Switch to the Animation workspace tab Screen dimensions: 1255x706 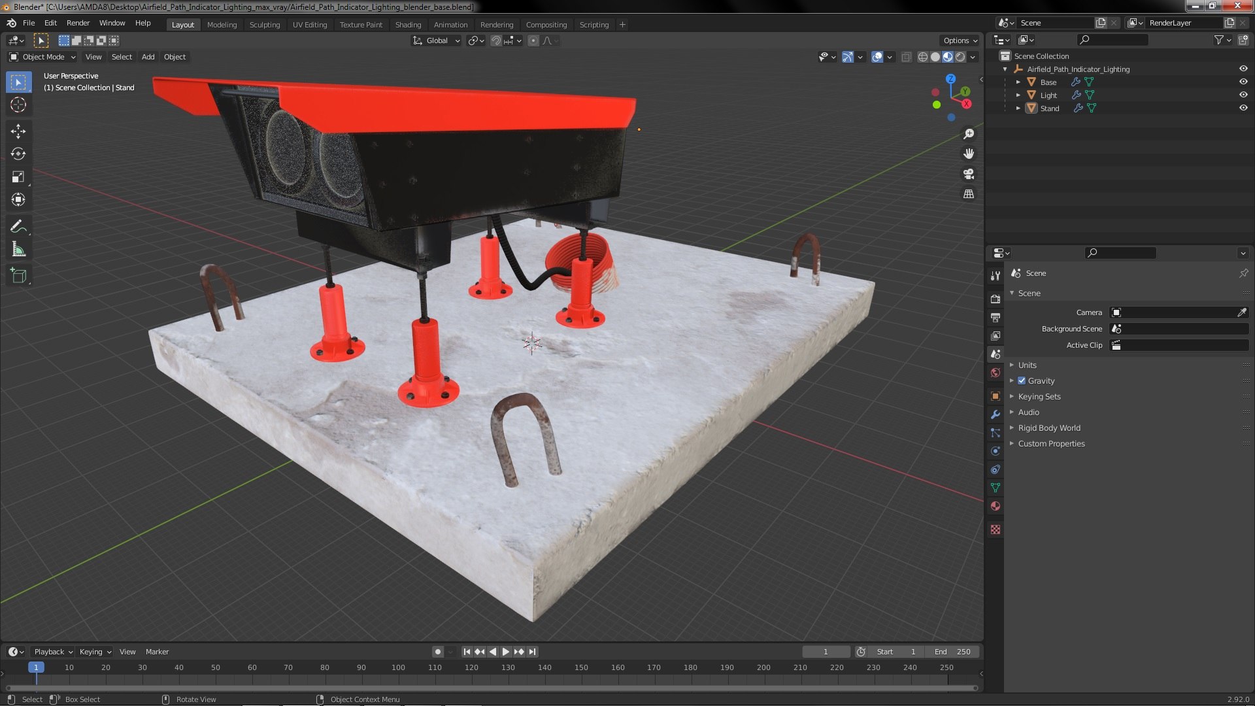(x=451, y=25)
